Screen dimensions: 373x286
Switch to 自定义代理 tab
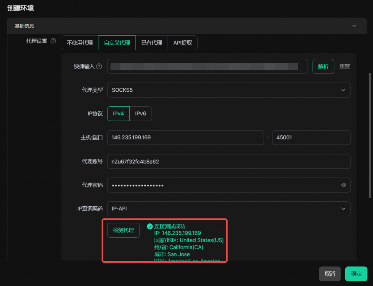point(117,43)
